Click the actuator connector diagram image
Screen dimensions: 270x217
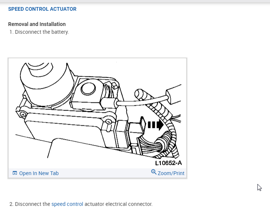pyautogui.click(x=97, y=114)
